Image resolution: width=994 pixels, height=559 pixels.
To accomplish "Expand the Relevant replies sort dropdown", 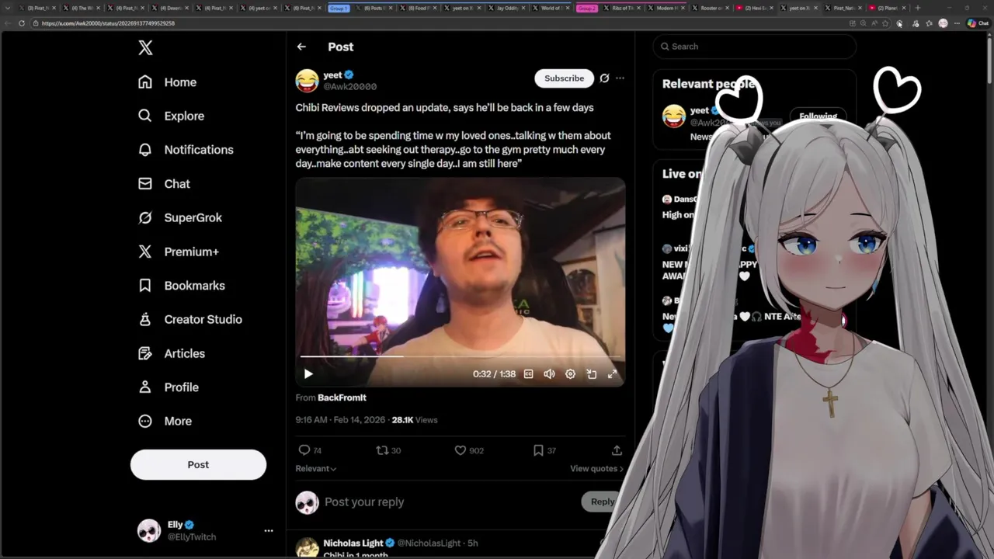I will (316, 469).
